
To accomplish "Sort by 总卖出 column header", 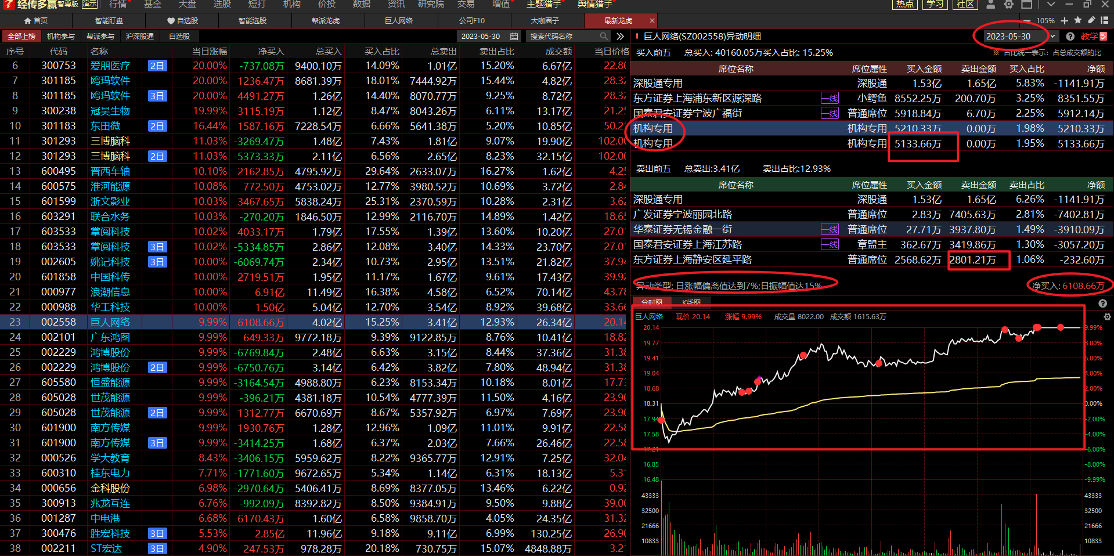I will tap(444, 51).
